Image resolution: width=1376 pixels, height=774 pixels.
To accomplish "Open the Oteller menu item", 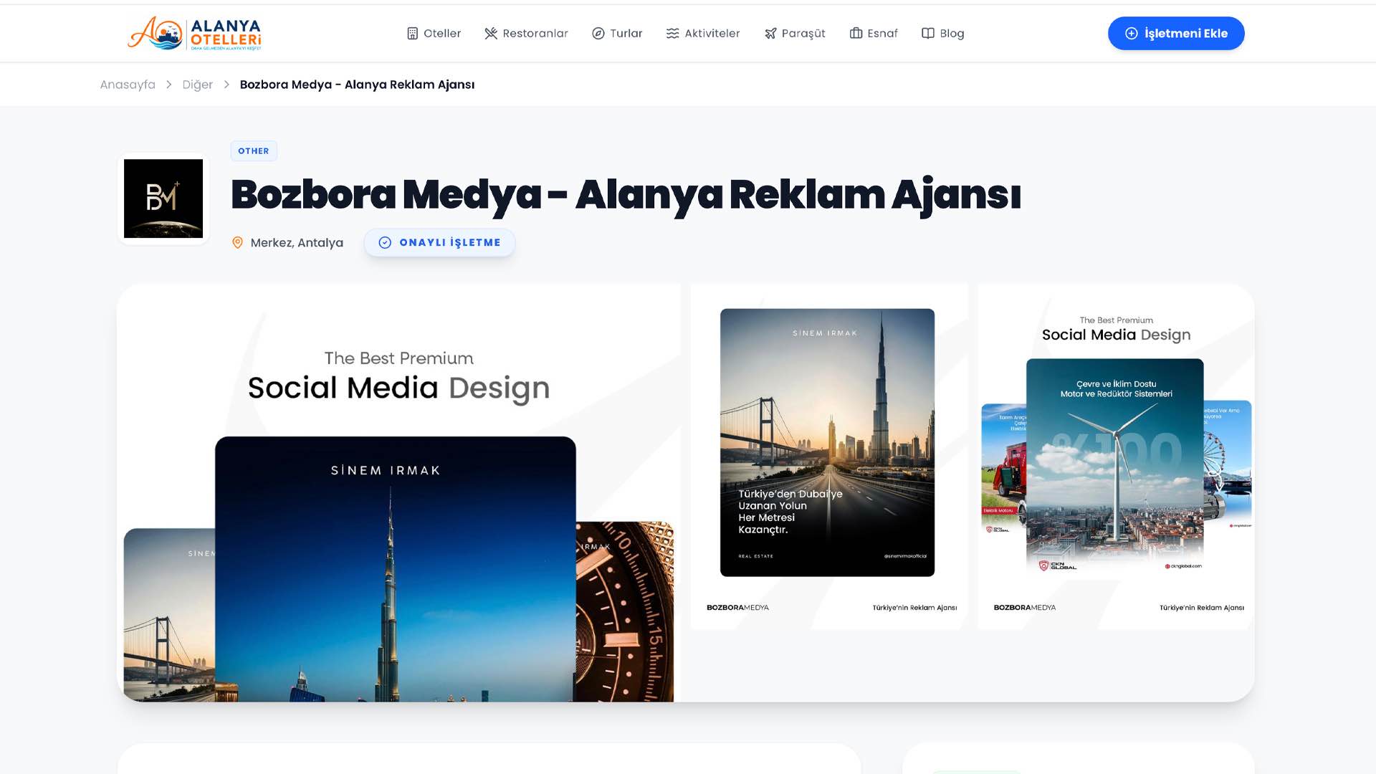I will coord(434,34).
